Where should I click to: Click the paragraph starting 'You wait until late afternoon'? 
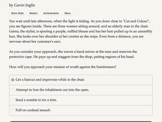coord(80,31)
